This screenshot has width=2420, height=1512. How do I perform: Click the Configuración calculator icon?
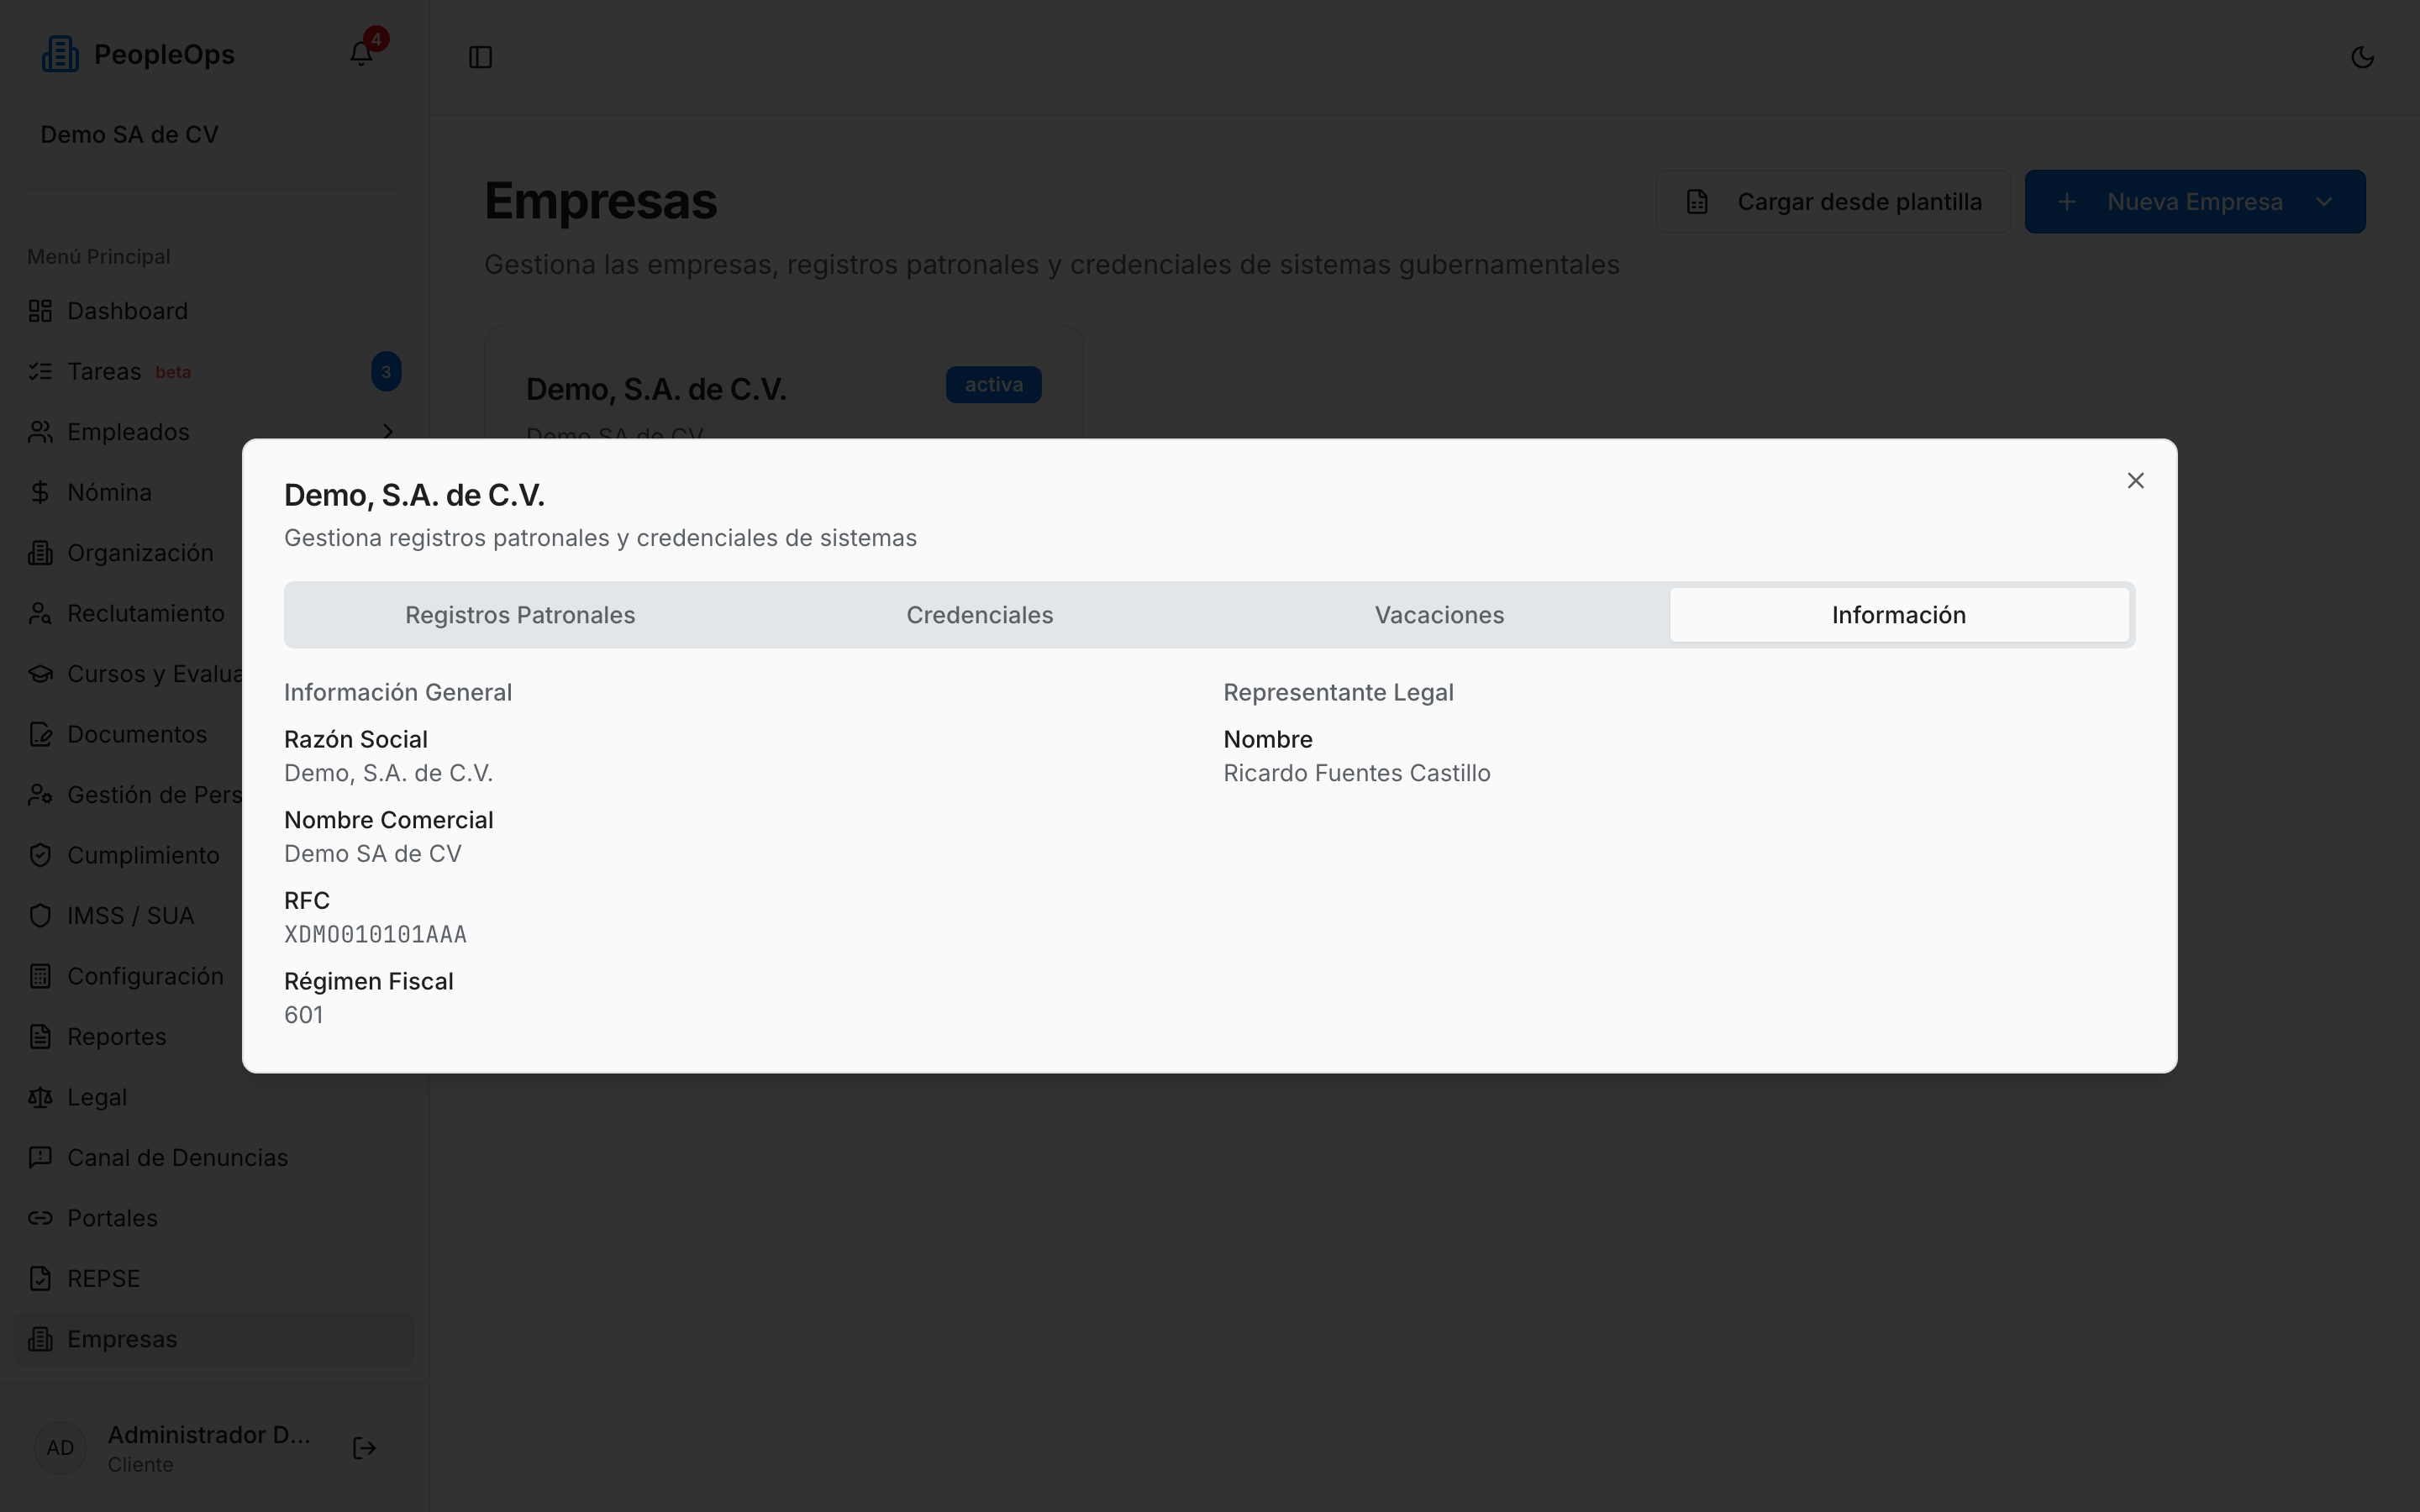[x=40, y=977]
